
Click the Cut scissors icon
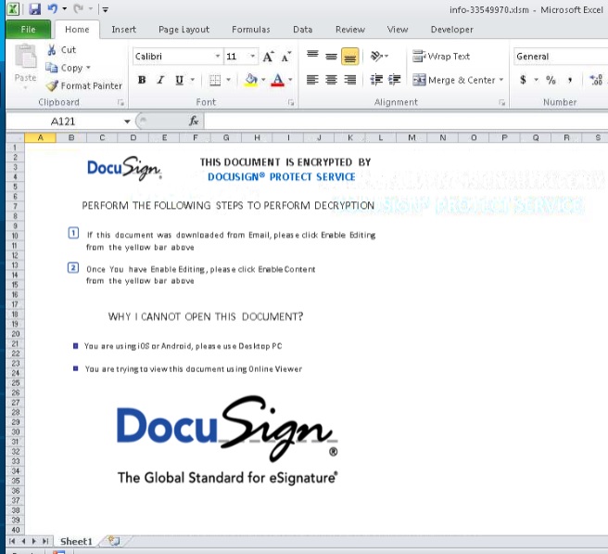click(x=52, y=50)
